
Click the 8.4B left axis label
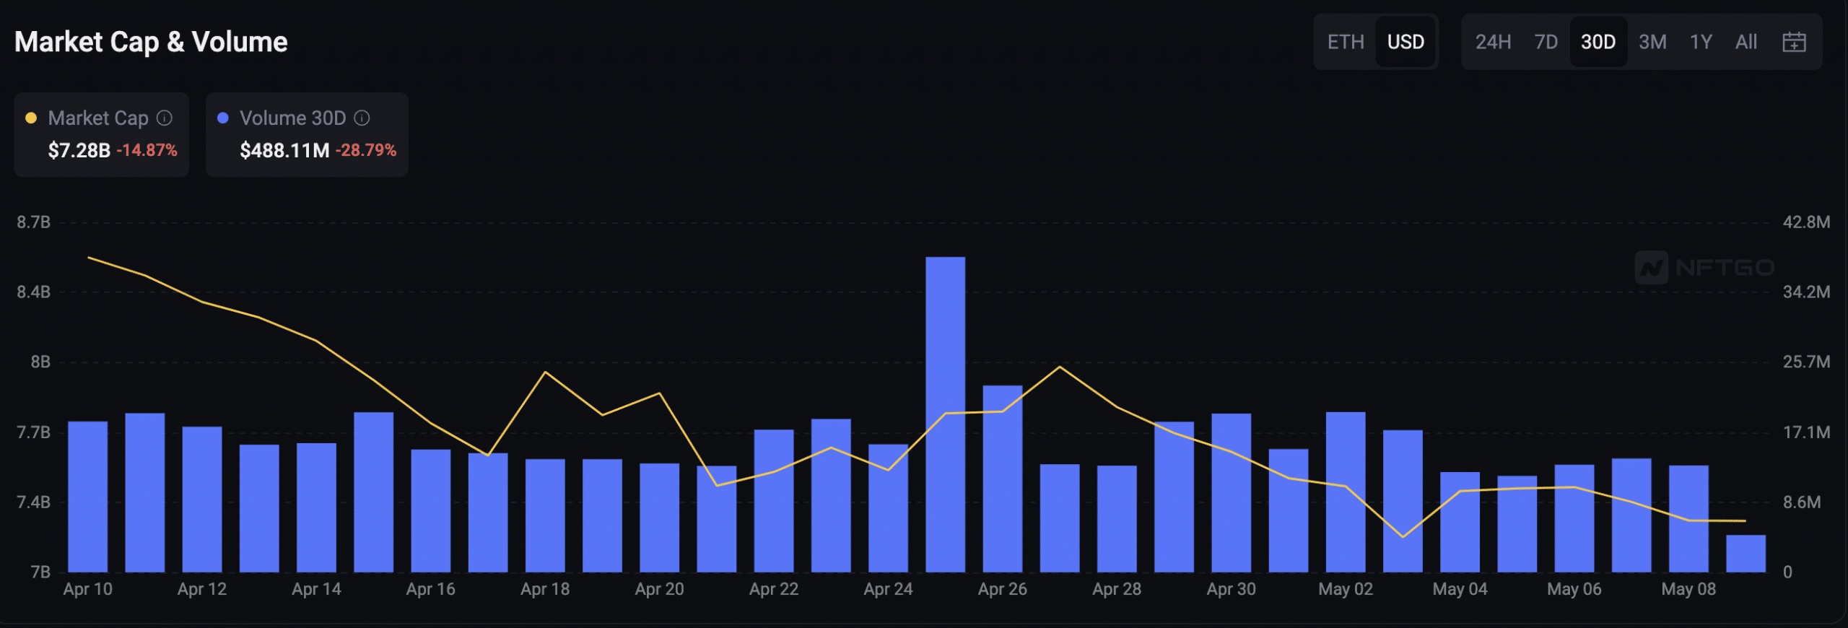(33, 292)
